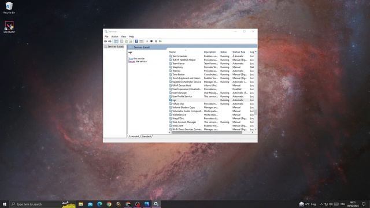
Task: Click the Stop the service link
Action: click(x=131, y=58)
